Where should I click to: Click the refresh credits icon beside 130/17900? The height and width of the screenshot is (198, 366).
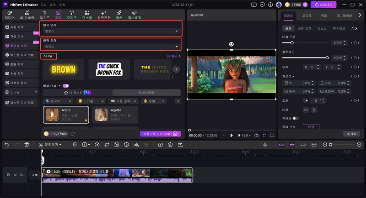pyautogui.click(x=73, y=134)
